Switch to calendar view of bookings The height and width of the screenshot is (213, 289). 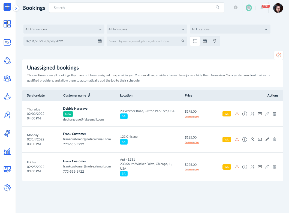[205, 41]
